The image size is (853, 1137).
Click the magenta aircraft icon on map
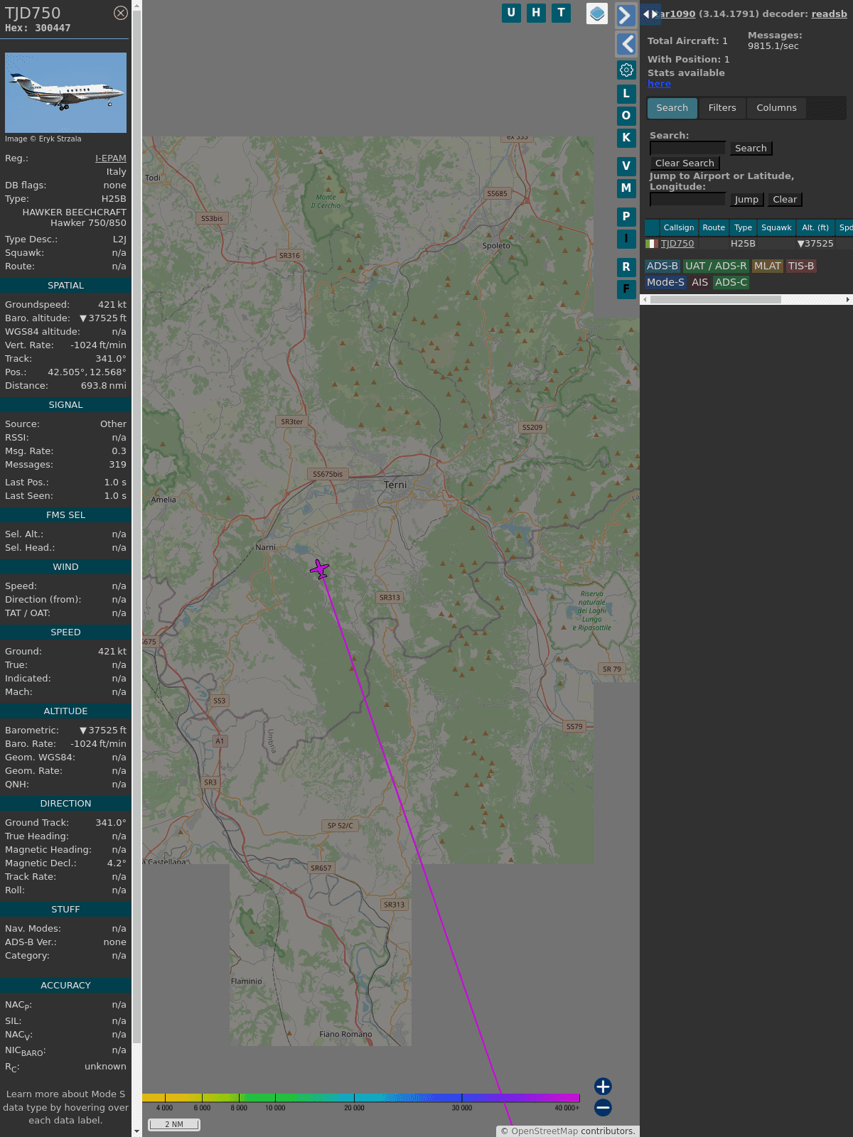320,569
